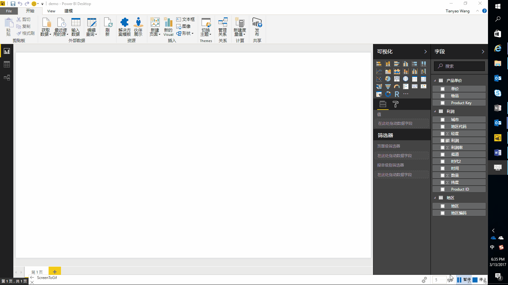Select the treemap visual
The height and width of the screenshot is (285, 508).
pyautogui.click(x=397, y=79)
